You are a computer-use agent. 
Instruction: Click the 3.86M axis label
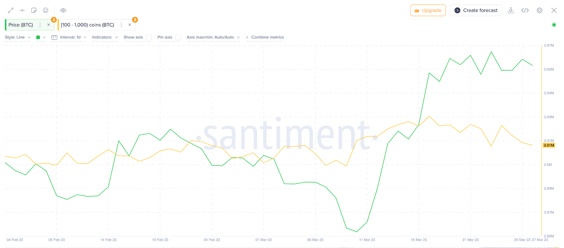(549, 236)
